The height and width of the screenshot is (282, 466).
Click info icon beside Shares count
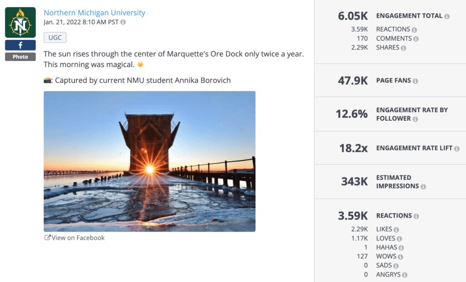[x=403, y=48]
